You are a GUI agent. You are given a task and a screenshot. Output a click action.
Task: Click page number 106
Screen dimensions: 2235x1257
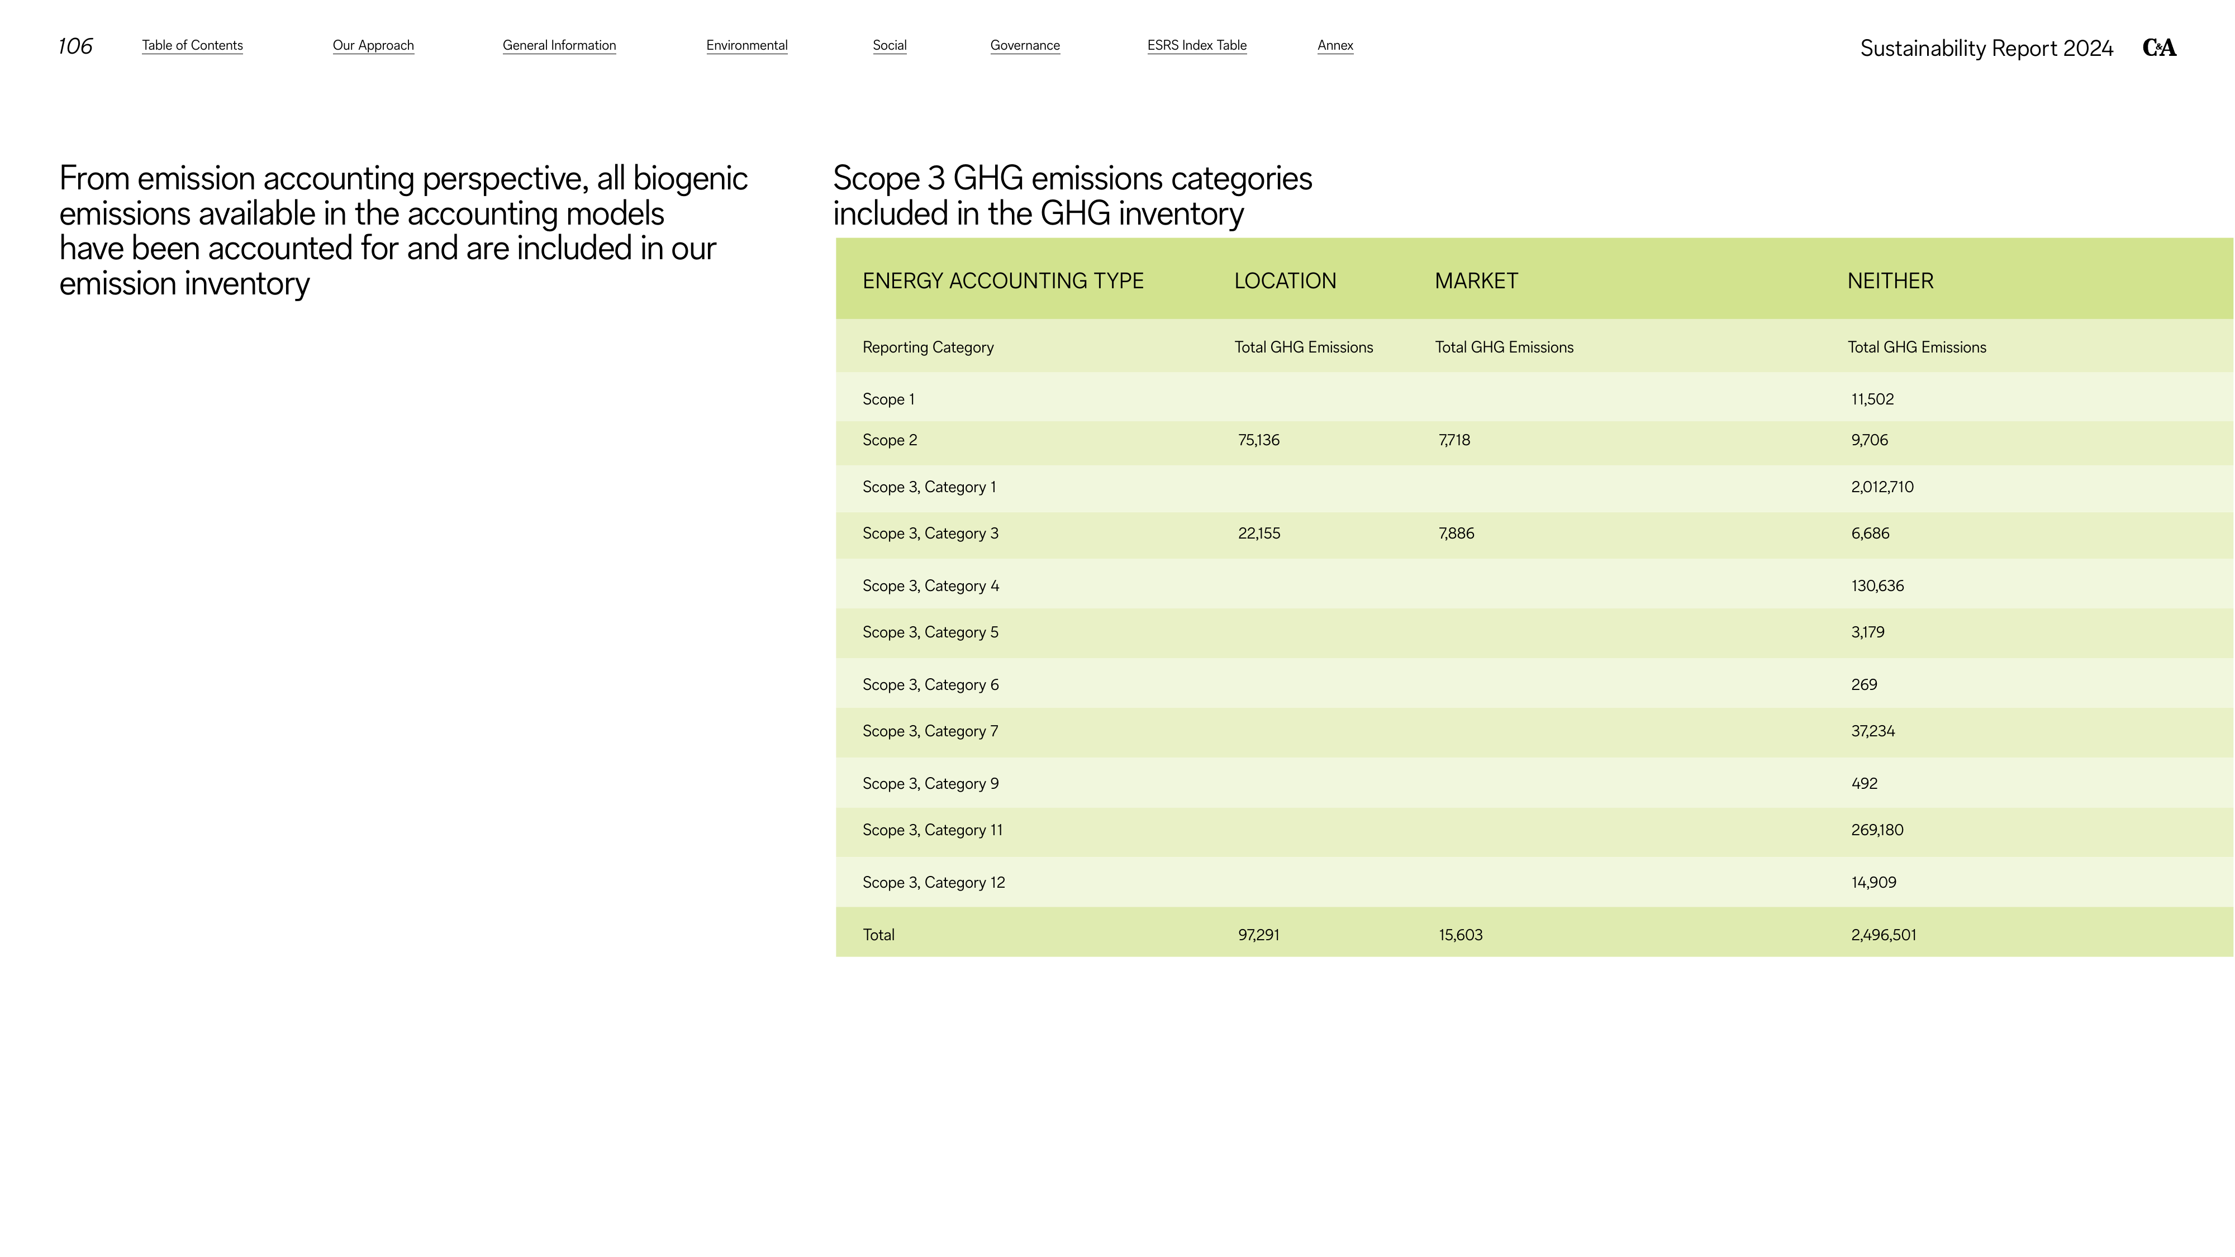(x=75, y=46)
